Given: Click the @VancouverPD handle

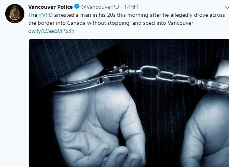Looking at the screenshot, I should [x=100, y=7].
